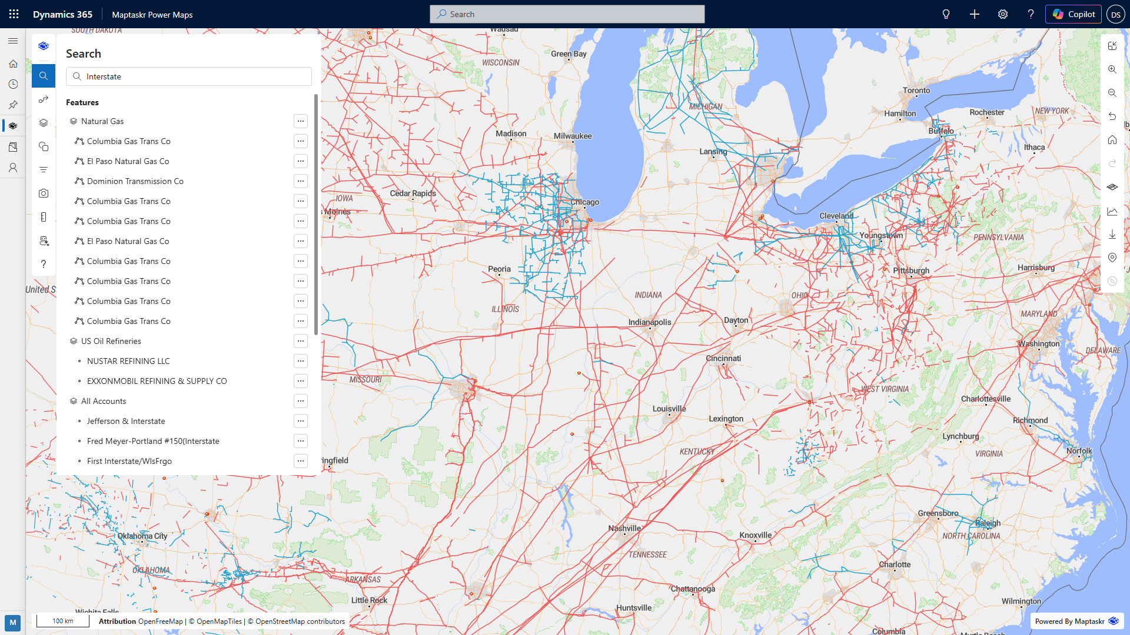Click the Maptaskr logo above the map tools

click(44, 46)
